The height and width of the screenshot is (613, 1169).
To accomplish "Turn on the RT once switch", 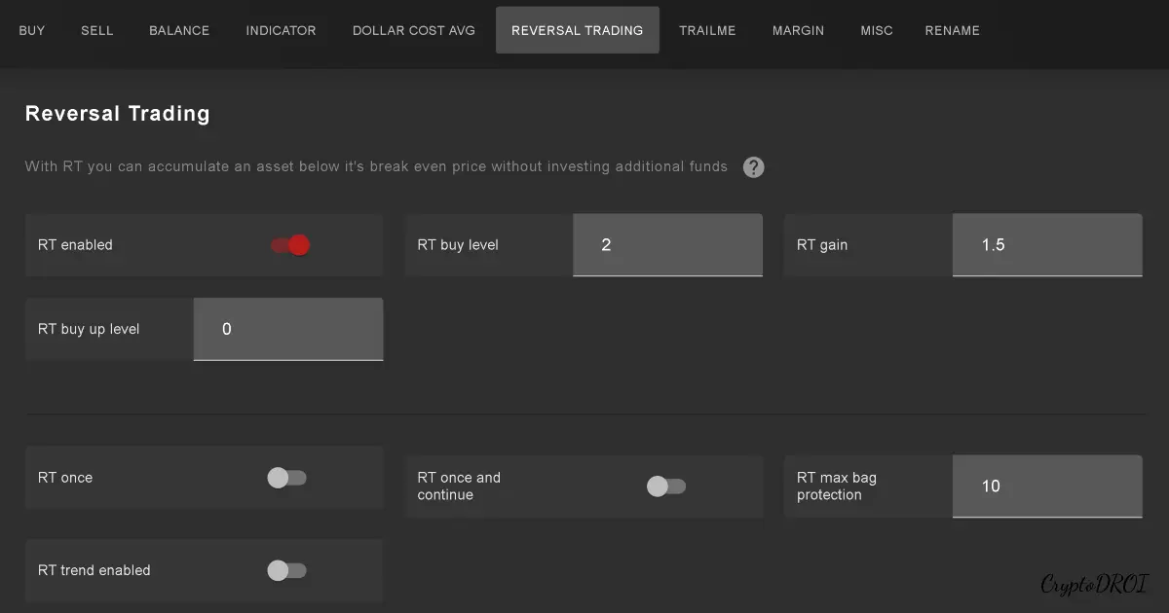I will 287,478.
